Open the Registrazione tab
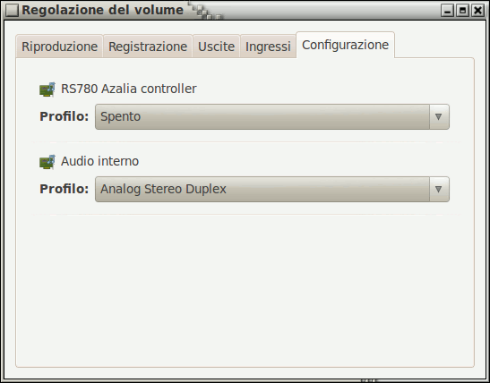490x383 pixels. [x=148, y=47]
